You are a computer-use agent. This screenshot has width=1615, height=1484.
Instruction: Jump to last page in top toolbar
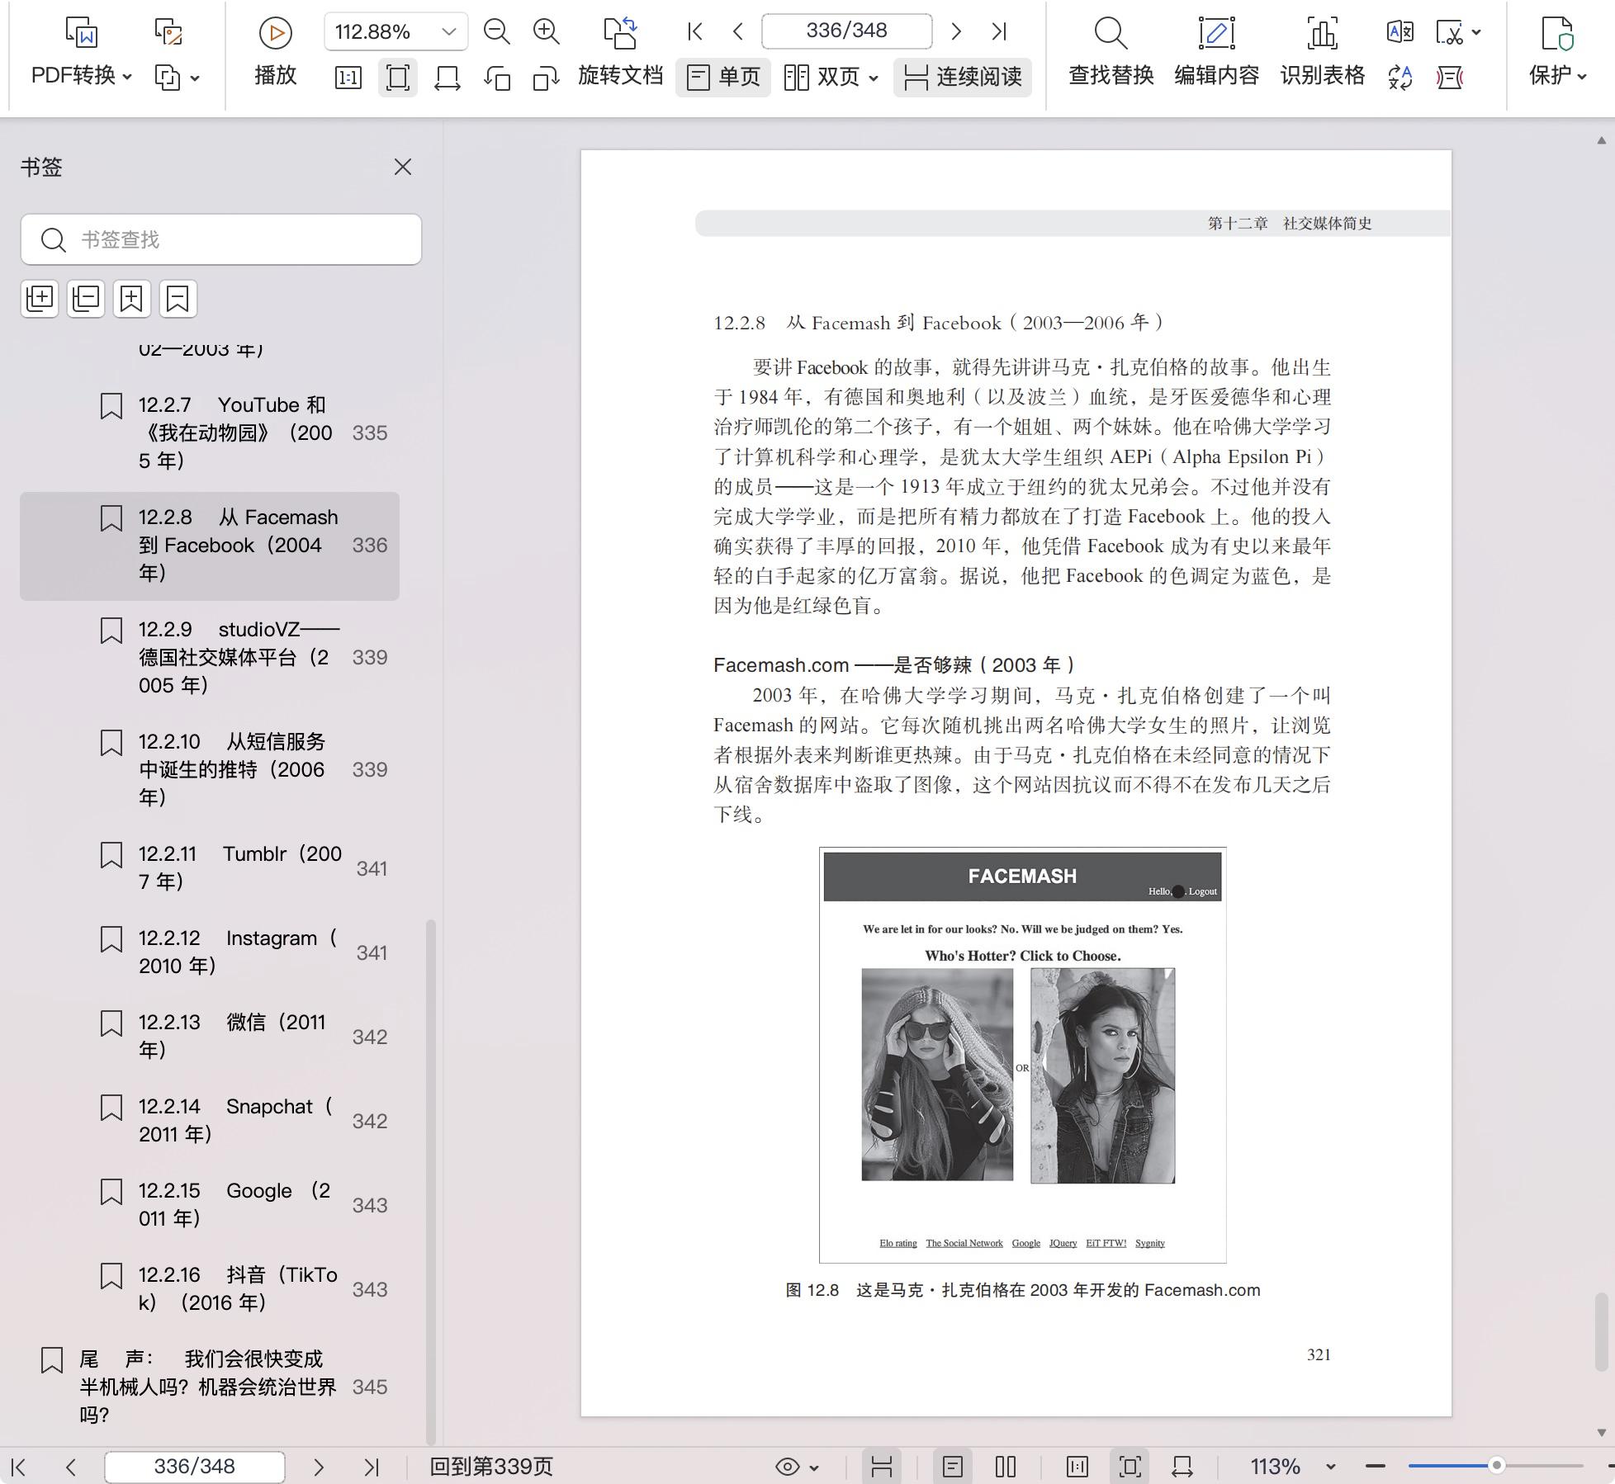coord(999,31)
